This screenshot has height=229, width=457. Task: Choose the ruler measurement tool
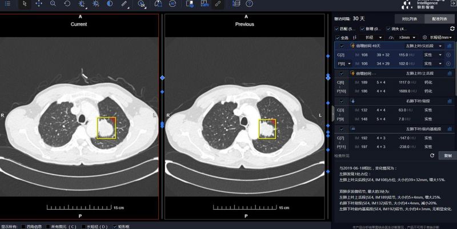click(125, 3)
